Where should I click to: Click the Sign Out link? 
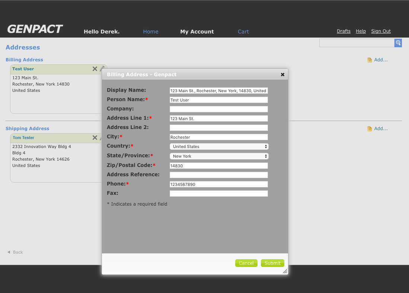(381, 31)
